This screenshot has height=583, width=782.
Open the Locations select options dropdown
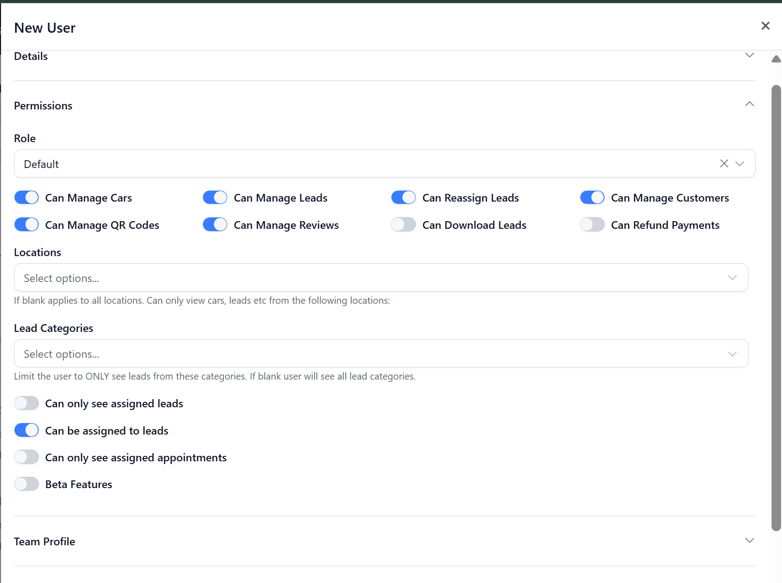point(381,278)
